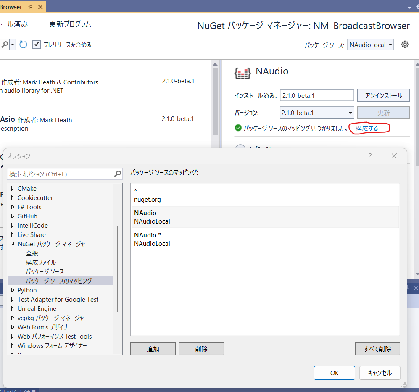Select パッケージ ソースのマッピング tree item
Viewport: 419px width, 392px height.
point(61,281)
